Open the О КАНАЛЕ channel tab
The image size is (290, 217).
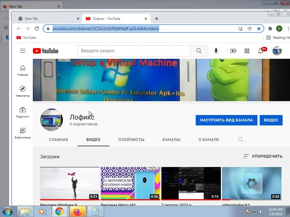point(209,140)
